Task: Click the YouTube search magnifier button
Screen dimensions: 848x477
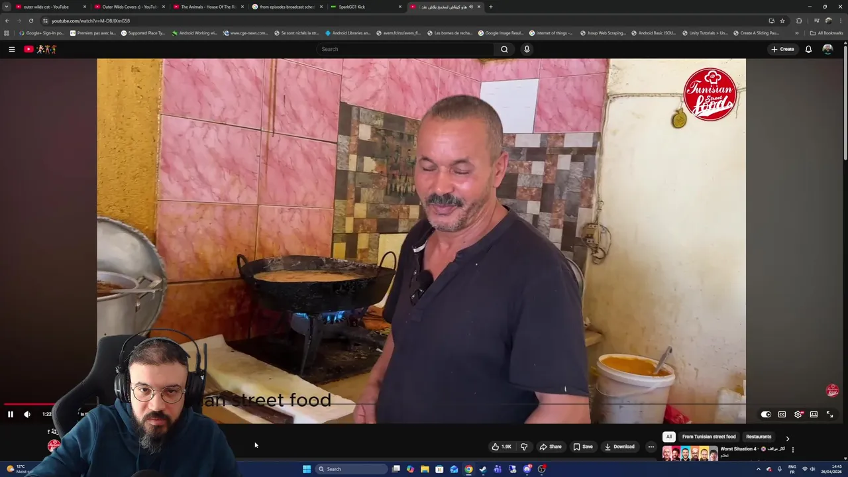Action: pos(504,49)
